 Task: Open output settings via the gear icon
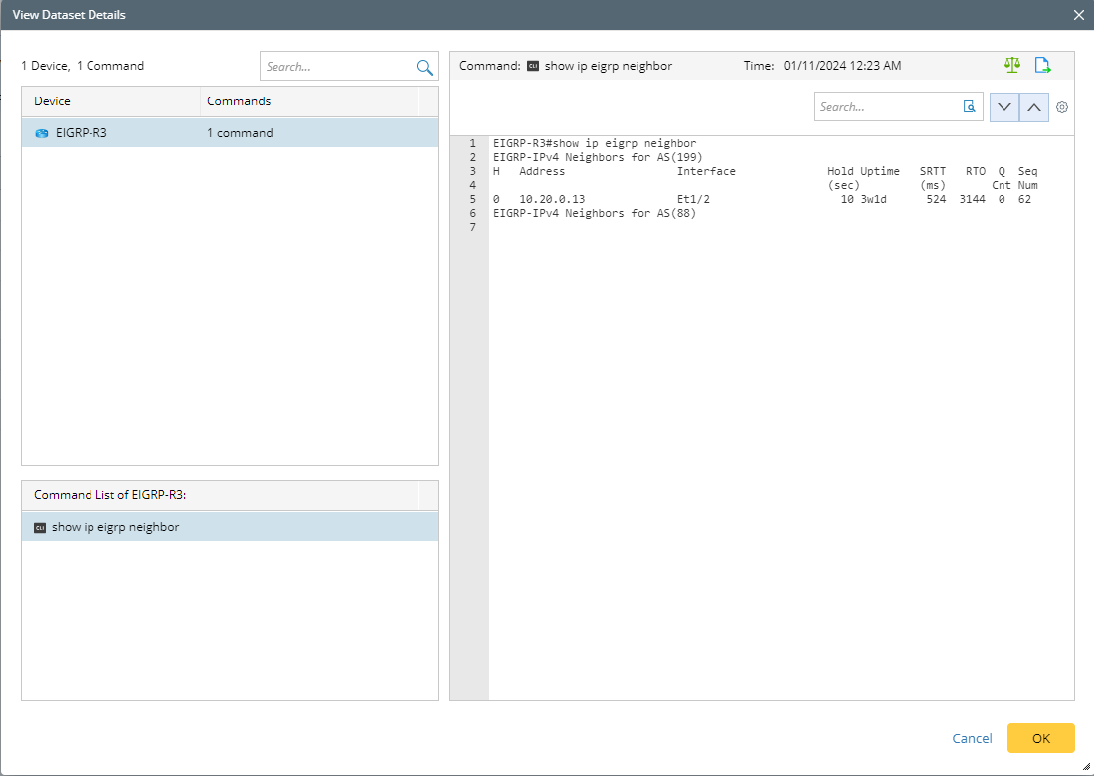[1062, 107]
